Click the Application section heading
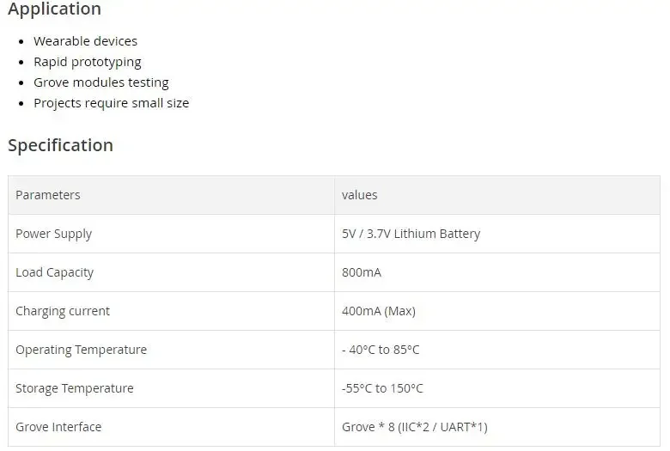The height and width of the screenshot is (451, 670). click(54, 9)
